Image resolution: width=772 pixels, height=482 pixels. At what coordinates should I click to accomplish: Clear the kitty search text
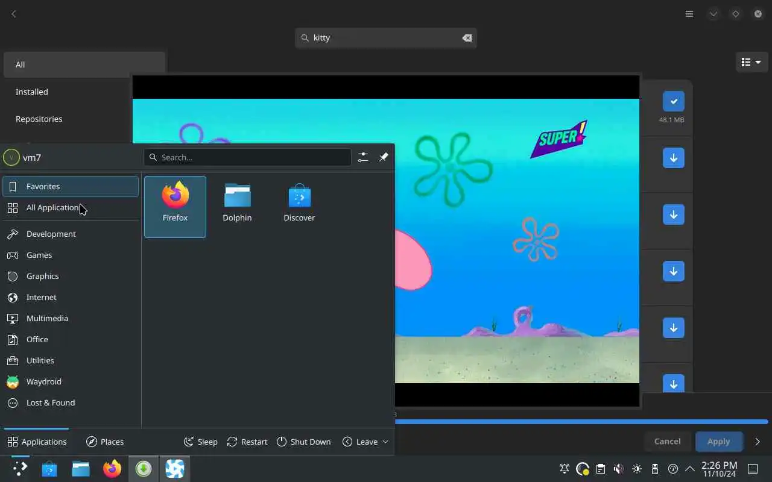coord(467,37)
